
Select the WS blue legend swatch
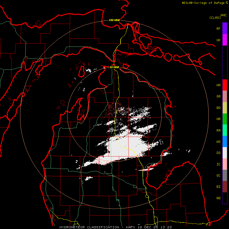(x=225, y=141)
